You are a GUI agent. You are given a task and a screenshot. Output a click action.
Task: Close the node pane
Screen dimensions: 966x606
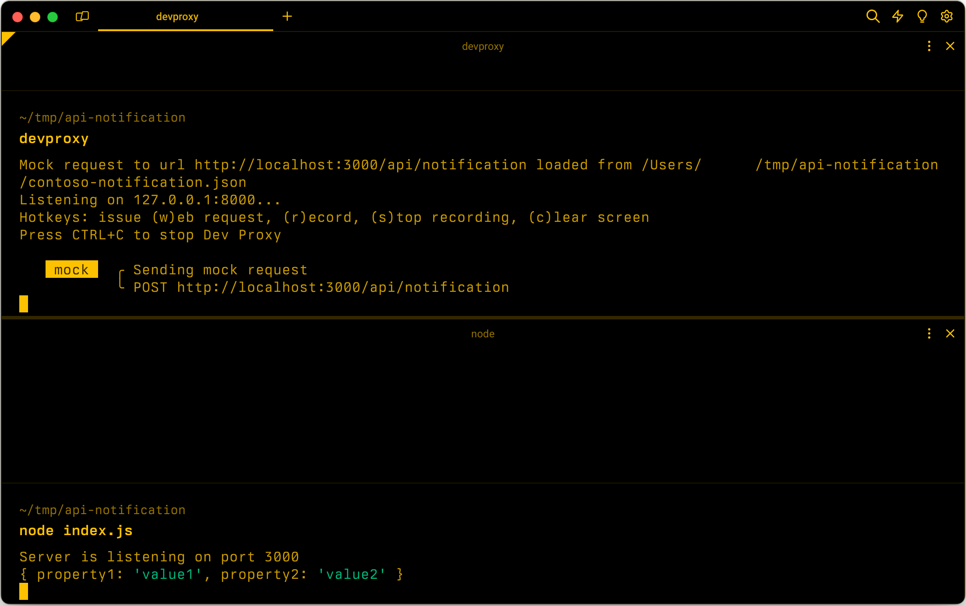[950, 333]
